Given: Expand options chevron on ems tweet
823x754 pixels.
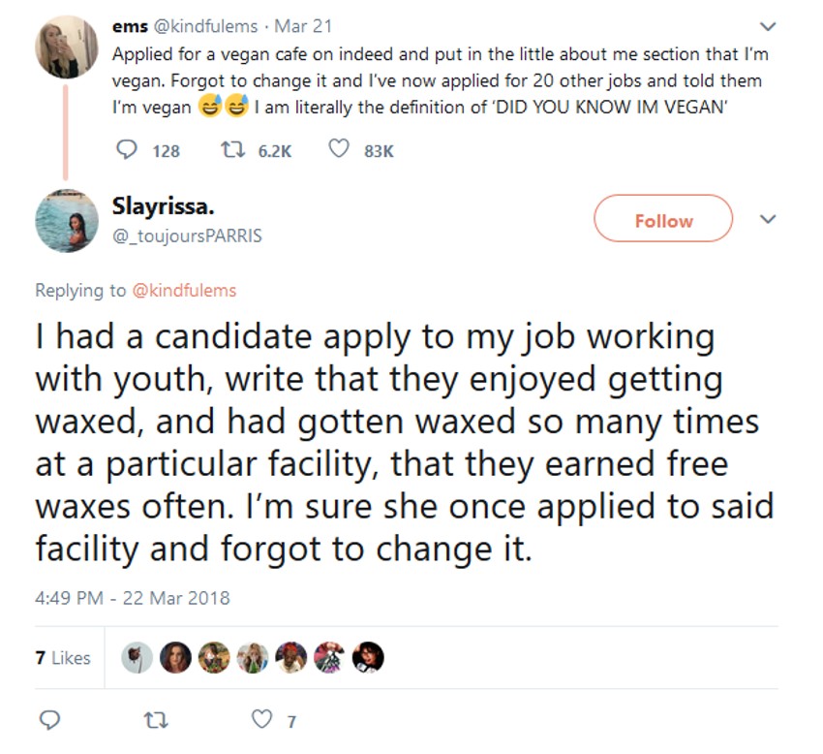Looking at the screenshot, I should point(769,26).
